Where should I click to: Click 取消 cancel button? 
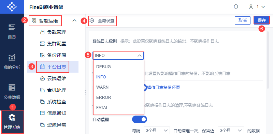[243, 20]
